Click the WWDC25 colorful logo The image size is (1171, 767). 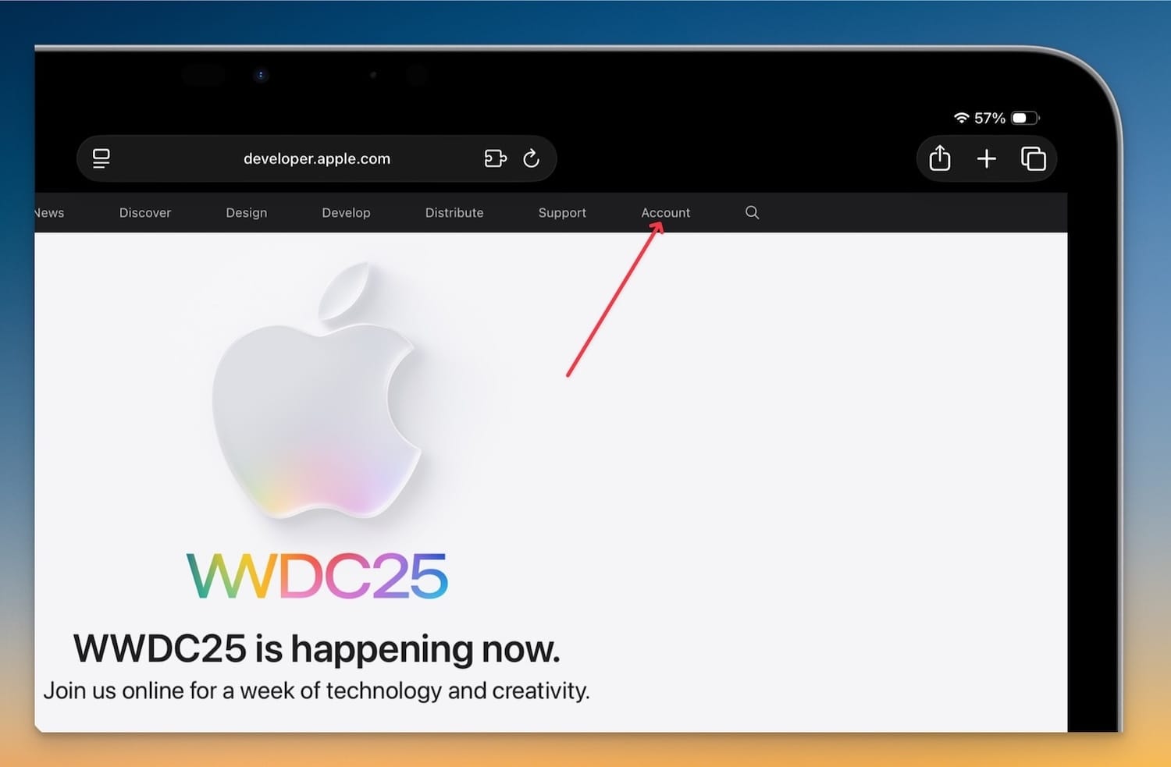pyautogui.click(x=317, y=576)
